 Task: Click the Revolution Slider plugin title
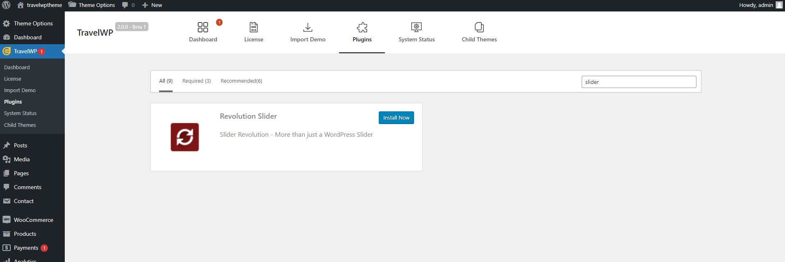(x=248, y=116)
